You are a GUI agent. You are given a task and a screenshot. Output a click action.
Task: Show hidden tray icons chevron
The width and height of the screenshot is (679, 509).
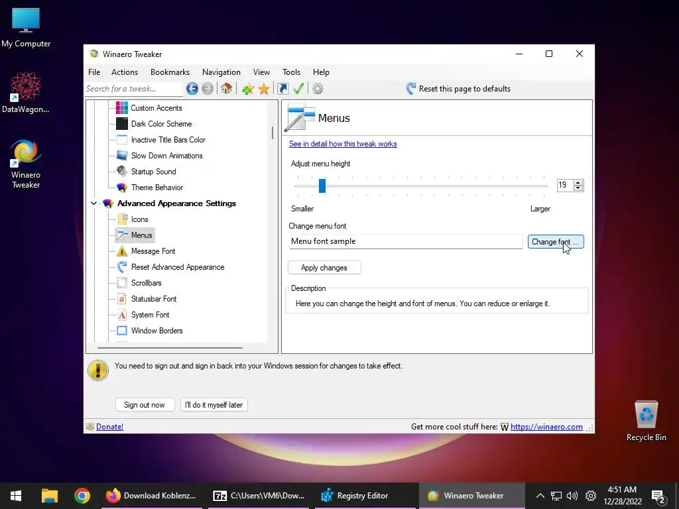point(540,496)
